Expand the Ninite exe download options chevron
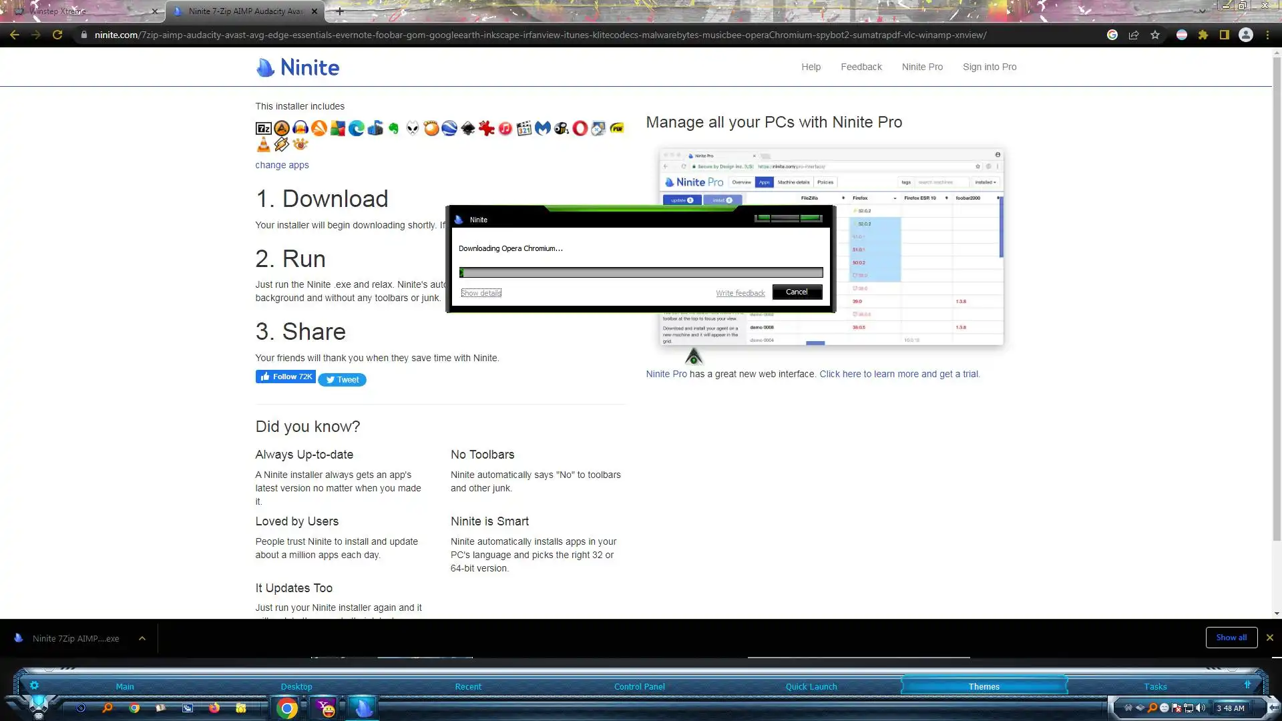Screen dimensions: 1282x721 click(142, 638)
